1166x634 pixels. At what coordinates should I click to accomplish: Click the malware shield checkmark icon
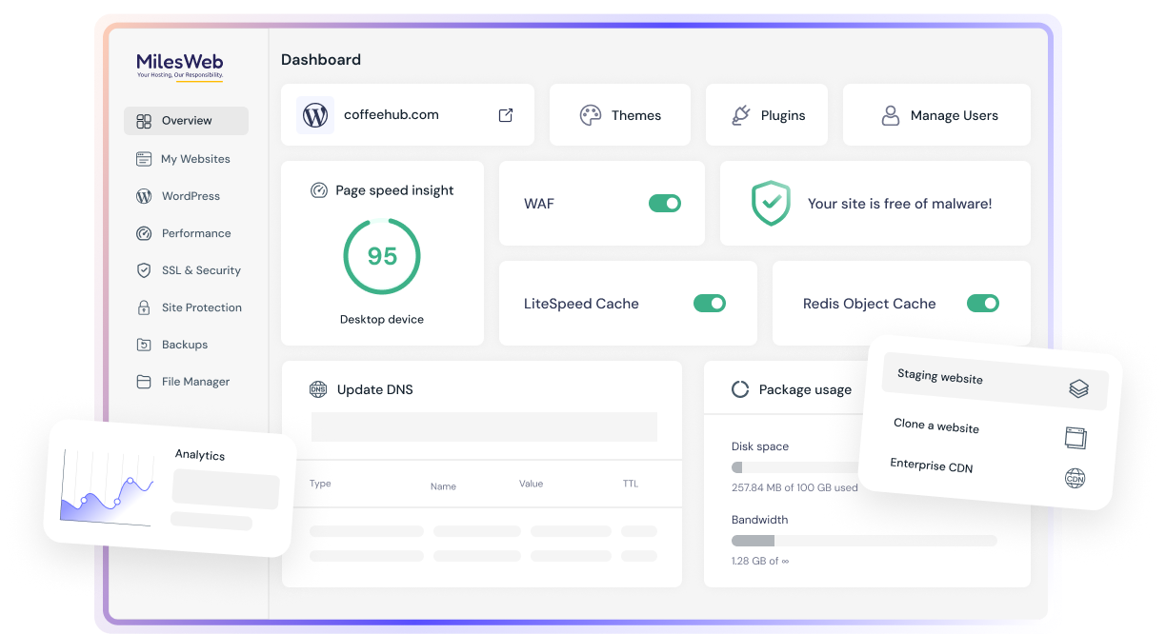771,204
